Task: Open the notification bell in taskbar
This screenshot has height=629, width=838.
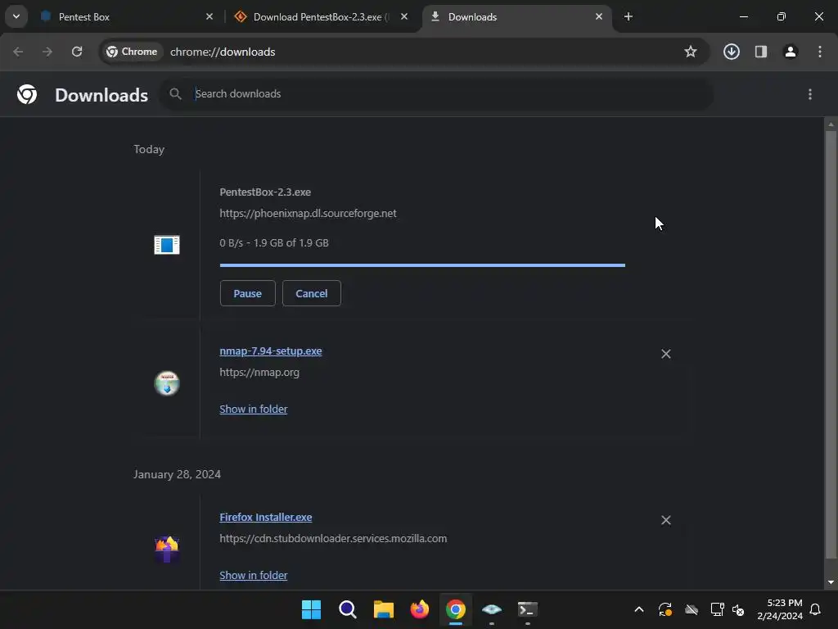Action: point(816,609)
